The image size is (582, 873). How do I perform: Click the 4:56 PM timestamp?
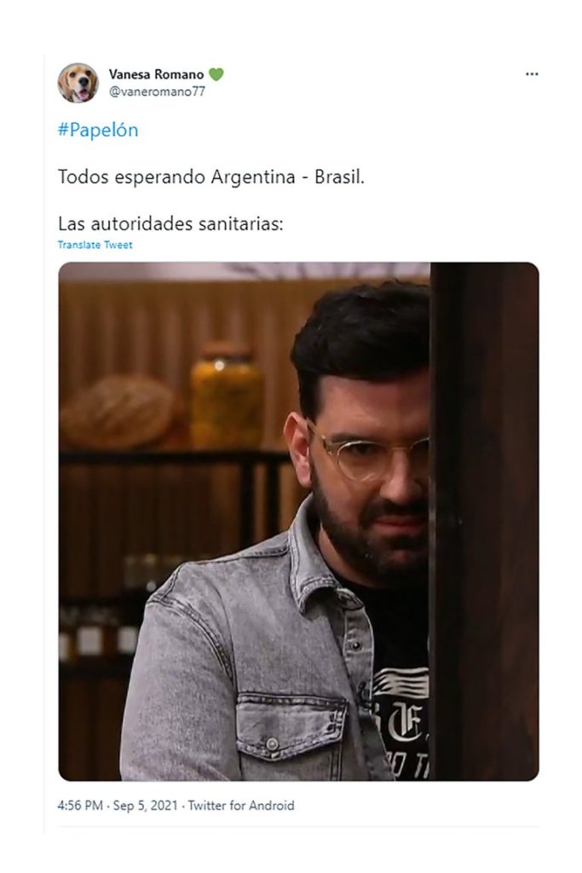[80, 806]
